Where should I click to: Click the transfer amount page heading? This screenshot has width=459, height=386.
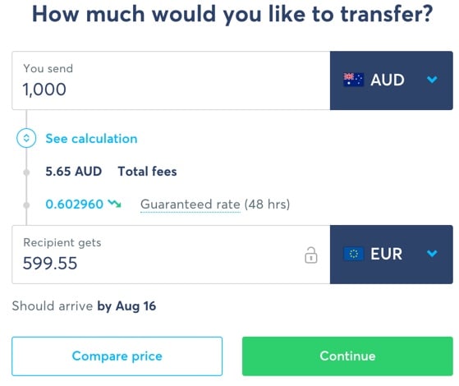pyautogui.click(x=232, y=14)
